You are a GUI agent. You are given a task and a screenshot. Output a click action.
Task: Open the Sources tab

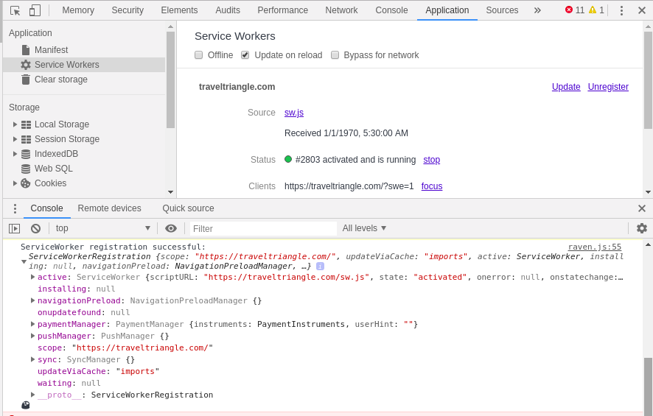pyautogui.click(x=502, y=10)
